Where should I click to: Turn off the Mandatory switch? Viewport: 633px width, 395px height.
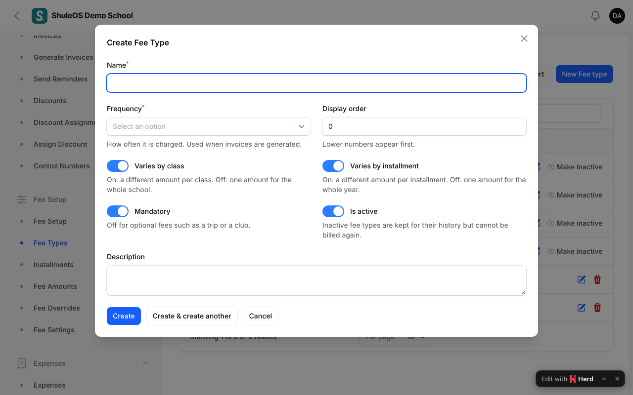click(118, 211)
